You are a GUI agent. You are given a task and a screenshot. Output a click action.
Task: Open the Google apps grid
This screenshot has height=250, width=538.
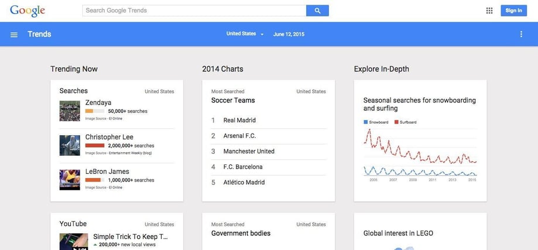click(x=489, y=11)
